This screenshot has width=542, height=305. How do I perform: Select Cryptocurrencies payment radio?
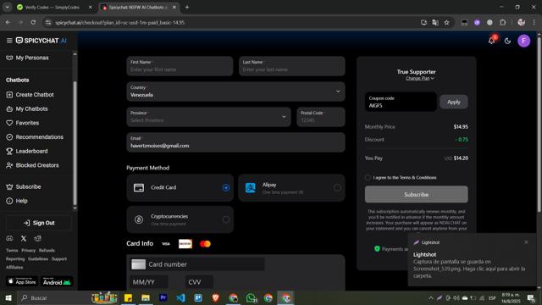tap(226, 219)
